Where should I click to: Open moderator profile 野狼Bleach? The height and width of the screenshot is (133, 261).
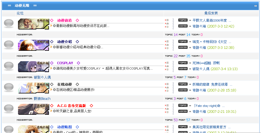tap(42, 99)
